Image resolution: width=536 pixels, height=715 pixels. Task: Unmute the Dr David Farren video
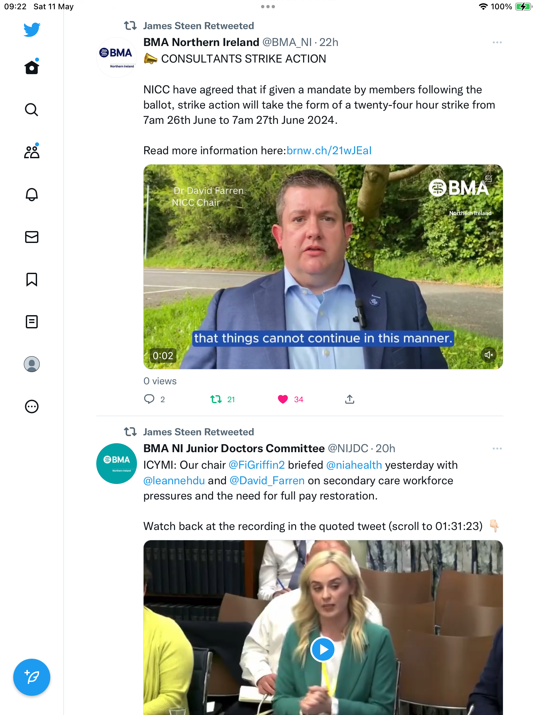coord(489,355)
